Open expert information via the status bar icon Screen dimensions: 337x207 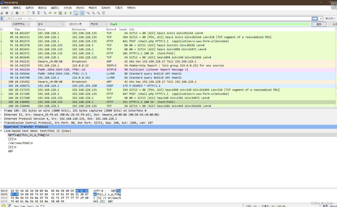3,205
